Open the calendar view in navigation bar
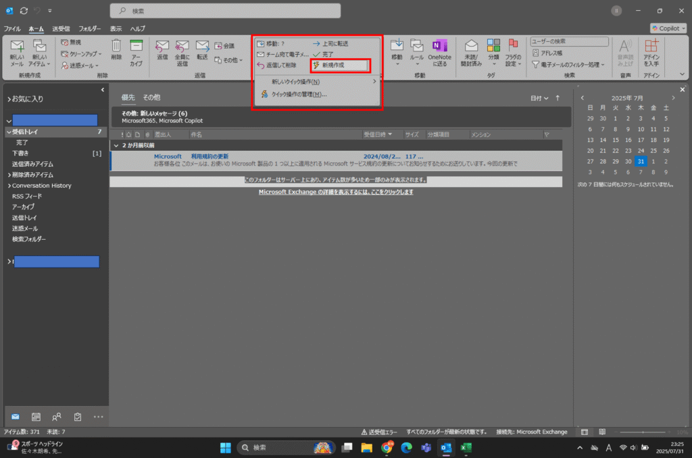 click(x=36, y=417)
